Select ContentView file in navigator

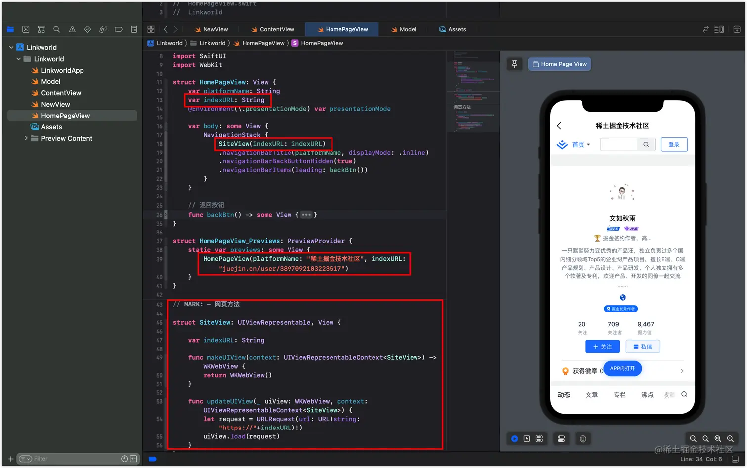point(61,93)
